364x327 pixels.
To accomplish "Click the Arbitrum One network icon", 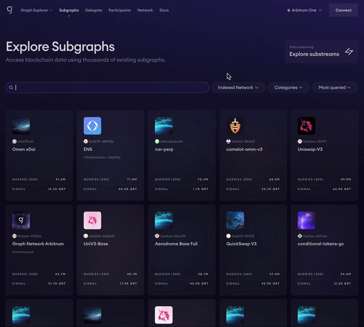I will click(288, 10).
